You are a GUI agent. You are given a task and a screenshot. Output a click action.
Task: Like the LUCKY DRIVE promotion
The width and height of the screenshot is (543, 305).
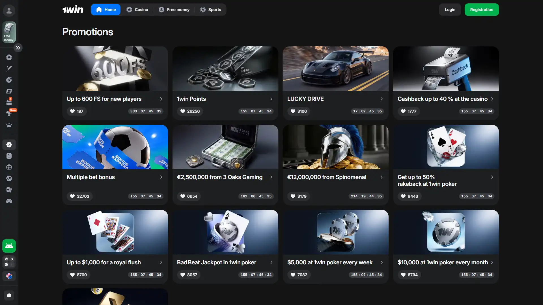[x=299, y=111]
